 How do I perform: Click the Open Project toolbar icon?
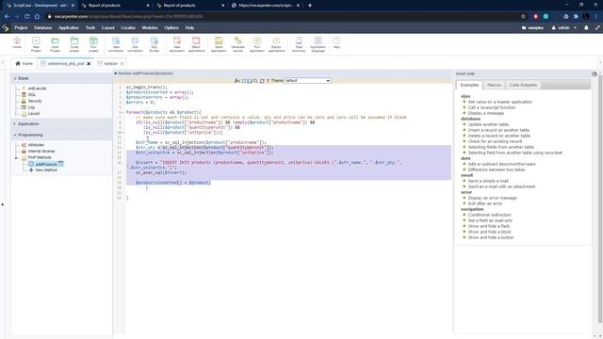(55, 44)
